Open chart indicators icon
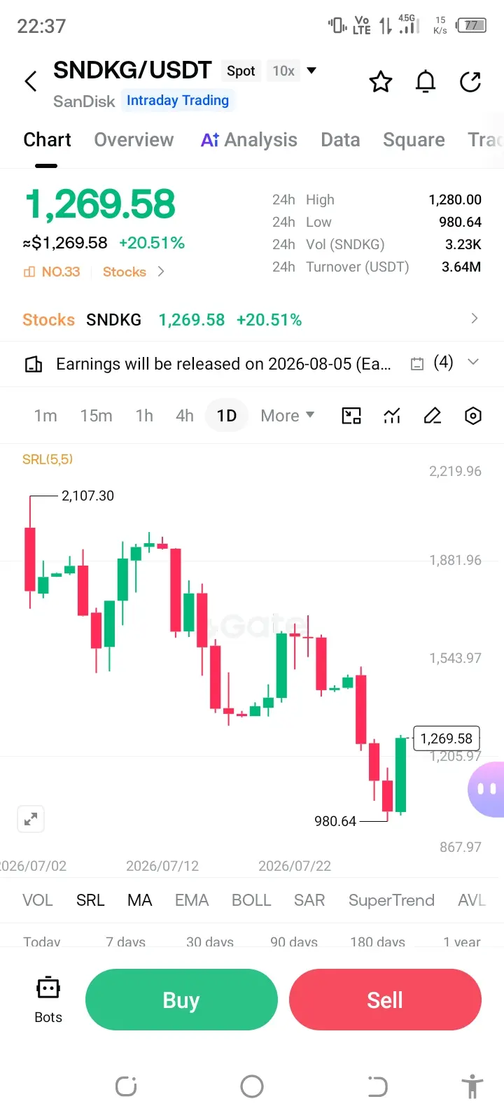Screen dimensions: 504x1120 (392, 416)
